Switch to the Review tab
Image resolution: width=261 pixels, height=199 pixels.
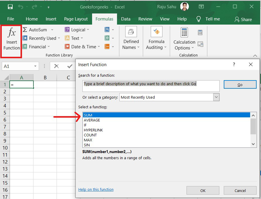(145, 19)
